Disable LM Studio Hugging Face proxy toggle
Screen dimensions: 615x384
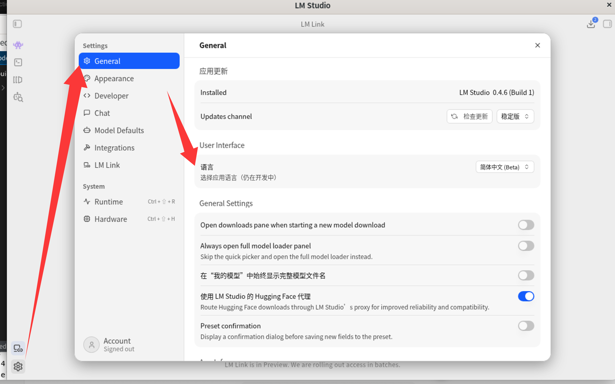[526, 296]
